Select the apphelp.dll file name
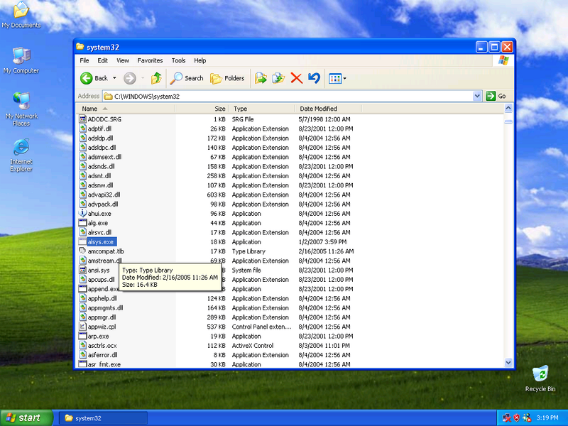This screenshot has width=568, height=426. pyautogui.click(x=102, y=298)
